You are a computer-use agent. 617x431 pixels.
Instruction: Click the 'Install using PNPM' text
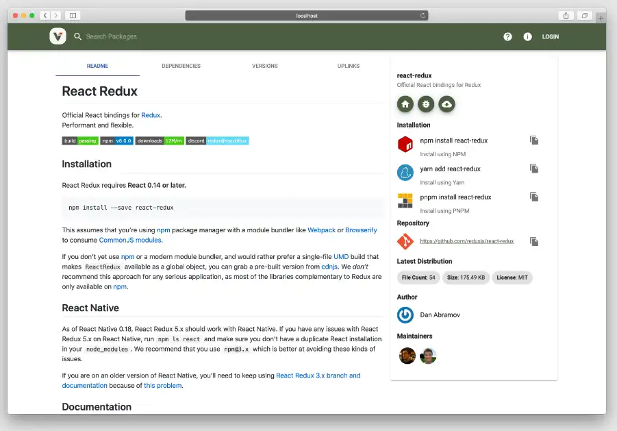[x=444, y=211]
